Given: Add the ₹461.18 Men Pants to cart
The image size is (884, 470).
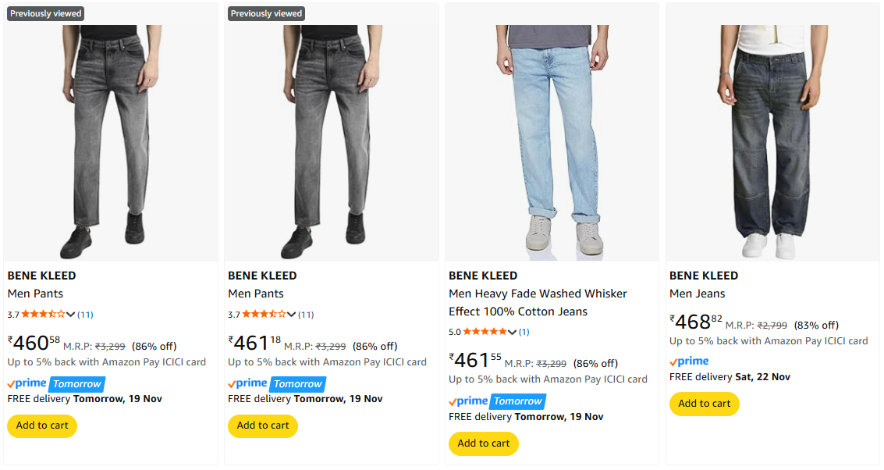Looking at the screenshot, I should pyautogui.click(x=263, y=425).
